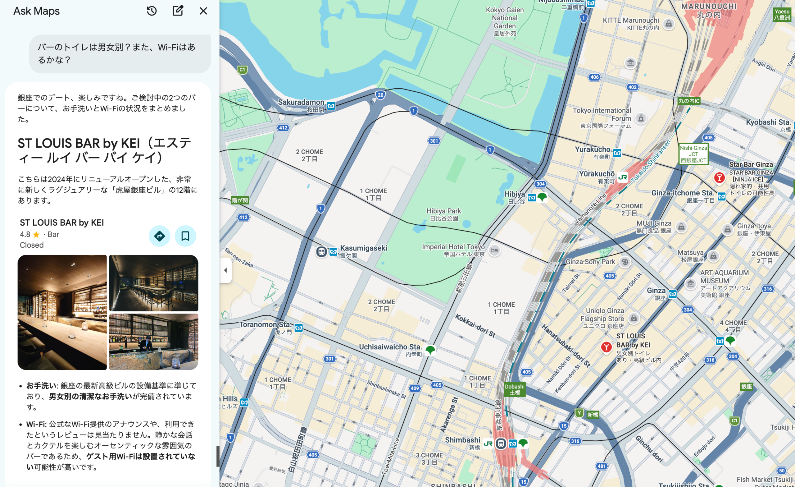This screenshot has height=487, width=795.
Task: Start a new chat with compose icon
Action: (x=178, y=11)
